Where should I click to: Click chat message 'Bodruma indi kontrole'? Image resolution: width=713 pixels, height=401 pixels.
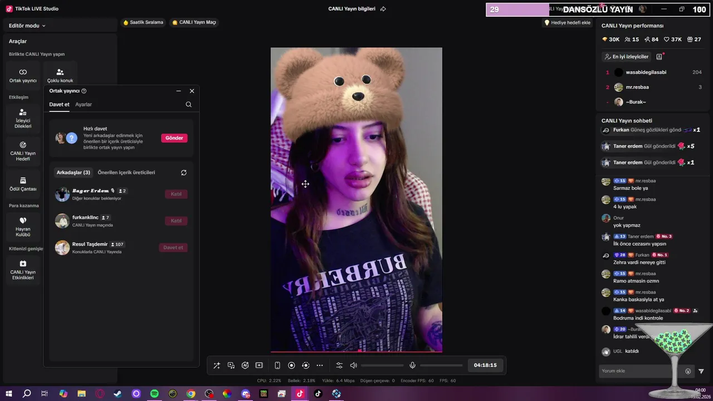(638, 318)
